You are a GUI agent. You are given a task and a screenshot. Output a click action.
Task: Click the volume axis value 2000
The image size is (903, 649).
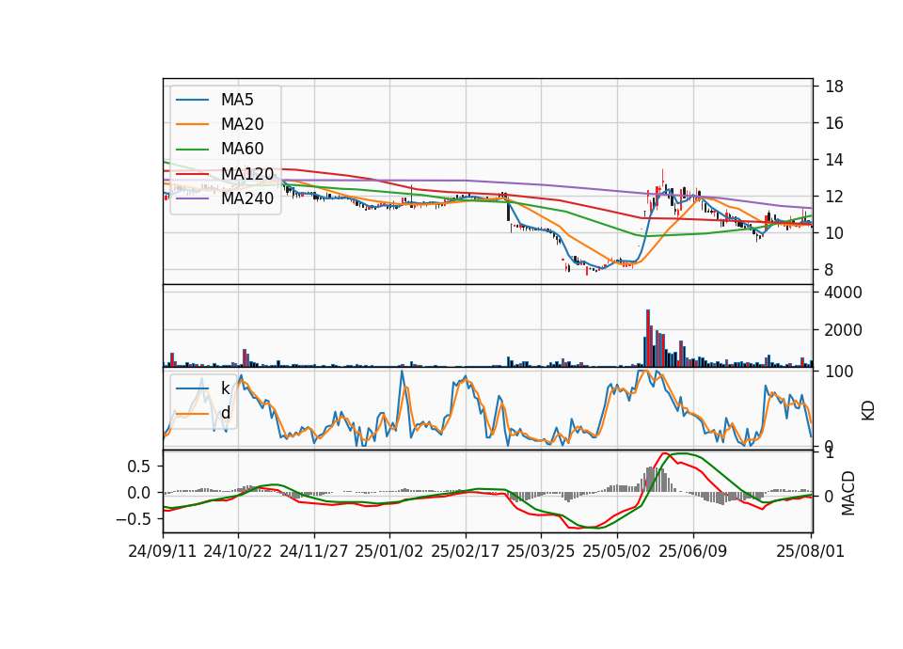(843, 330)
